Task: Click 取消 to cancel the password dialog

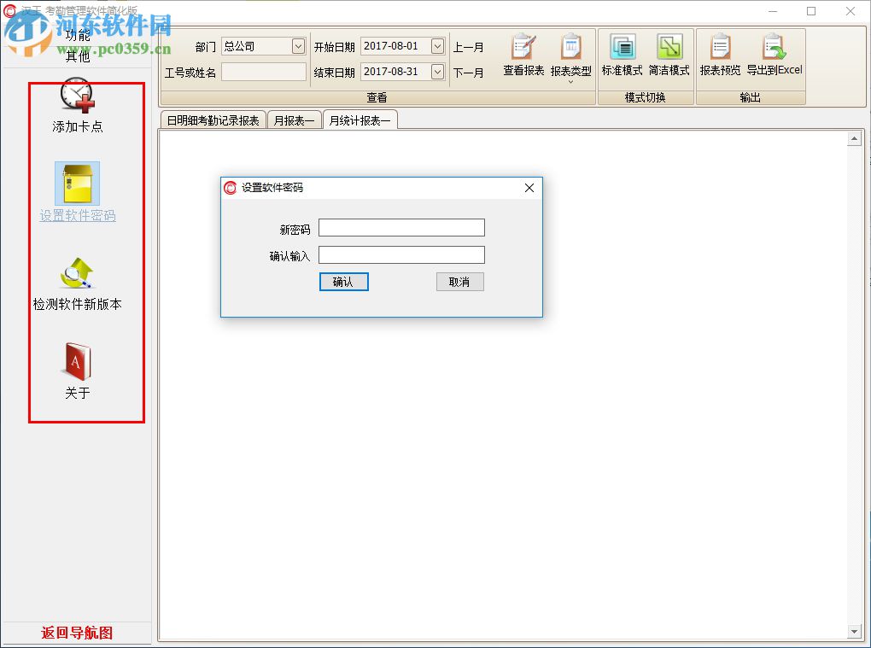Action: (459, 282)
